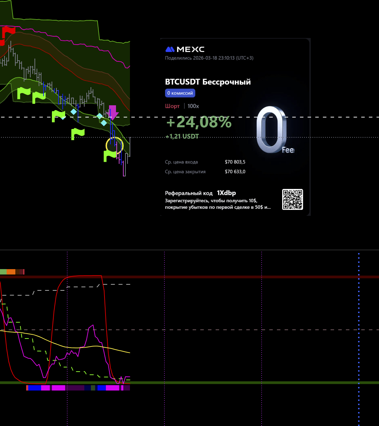Click the MEXC logo on the share card
379x426 pixels.
pyautogui.click(x=185, y=49)
